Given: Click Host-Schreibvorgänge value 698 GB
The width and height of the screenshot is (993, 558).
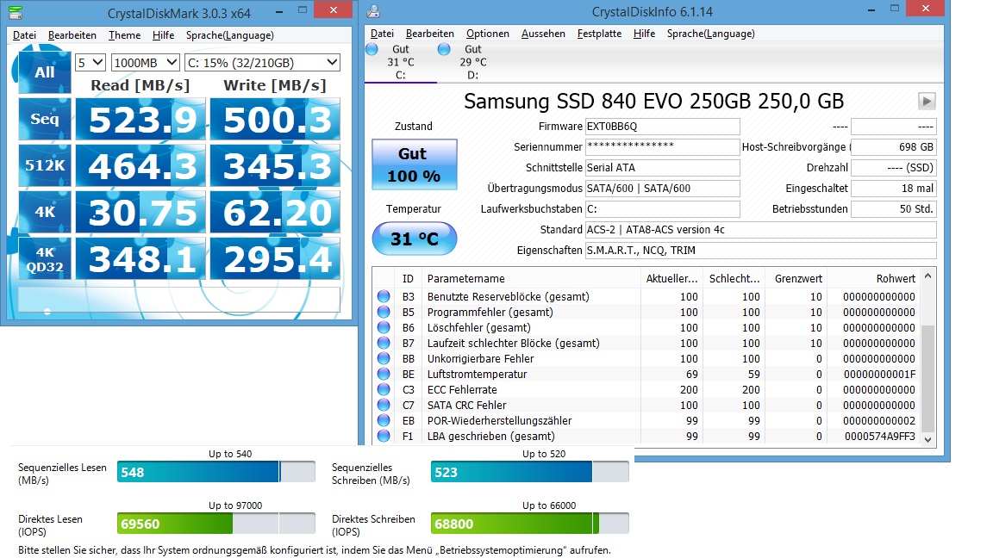Looking at the screenshot, I should tap(894, 146).
